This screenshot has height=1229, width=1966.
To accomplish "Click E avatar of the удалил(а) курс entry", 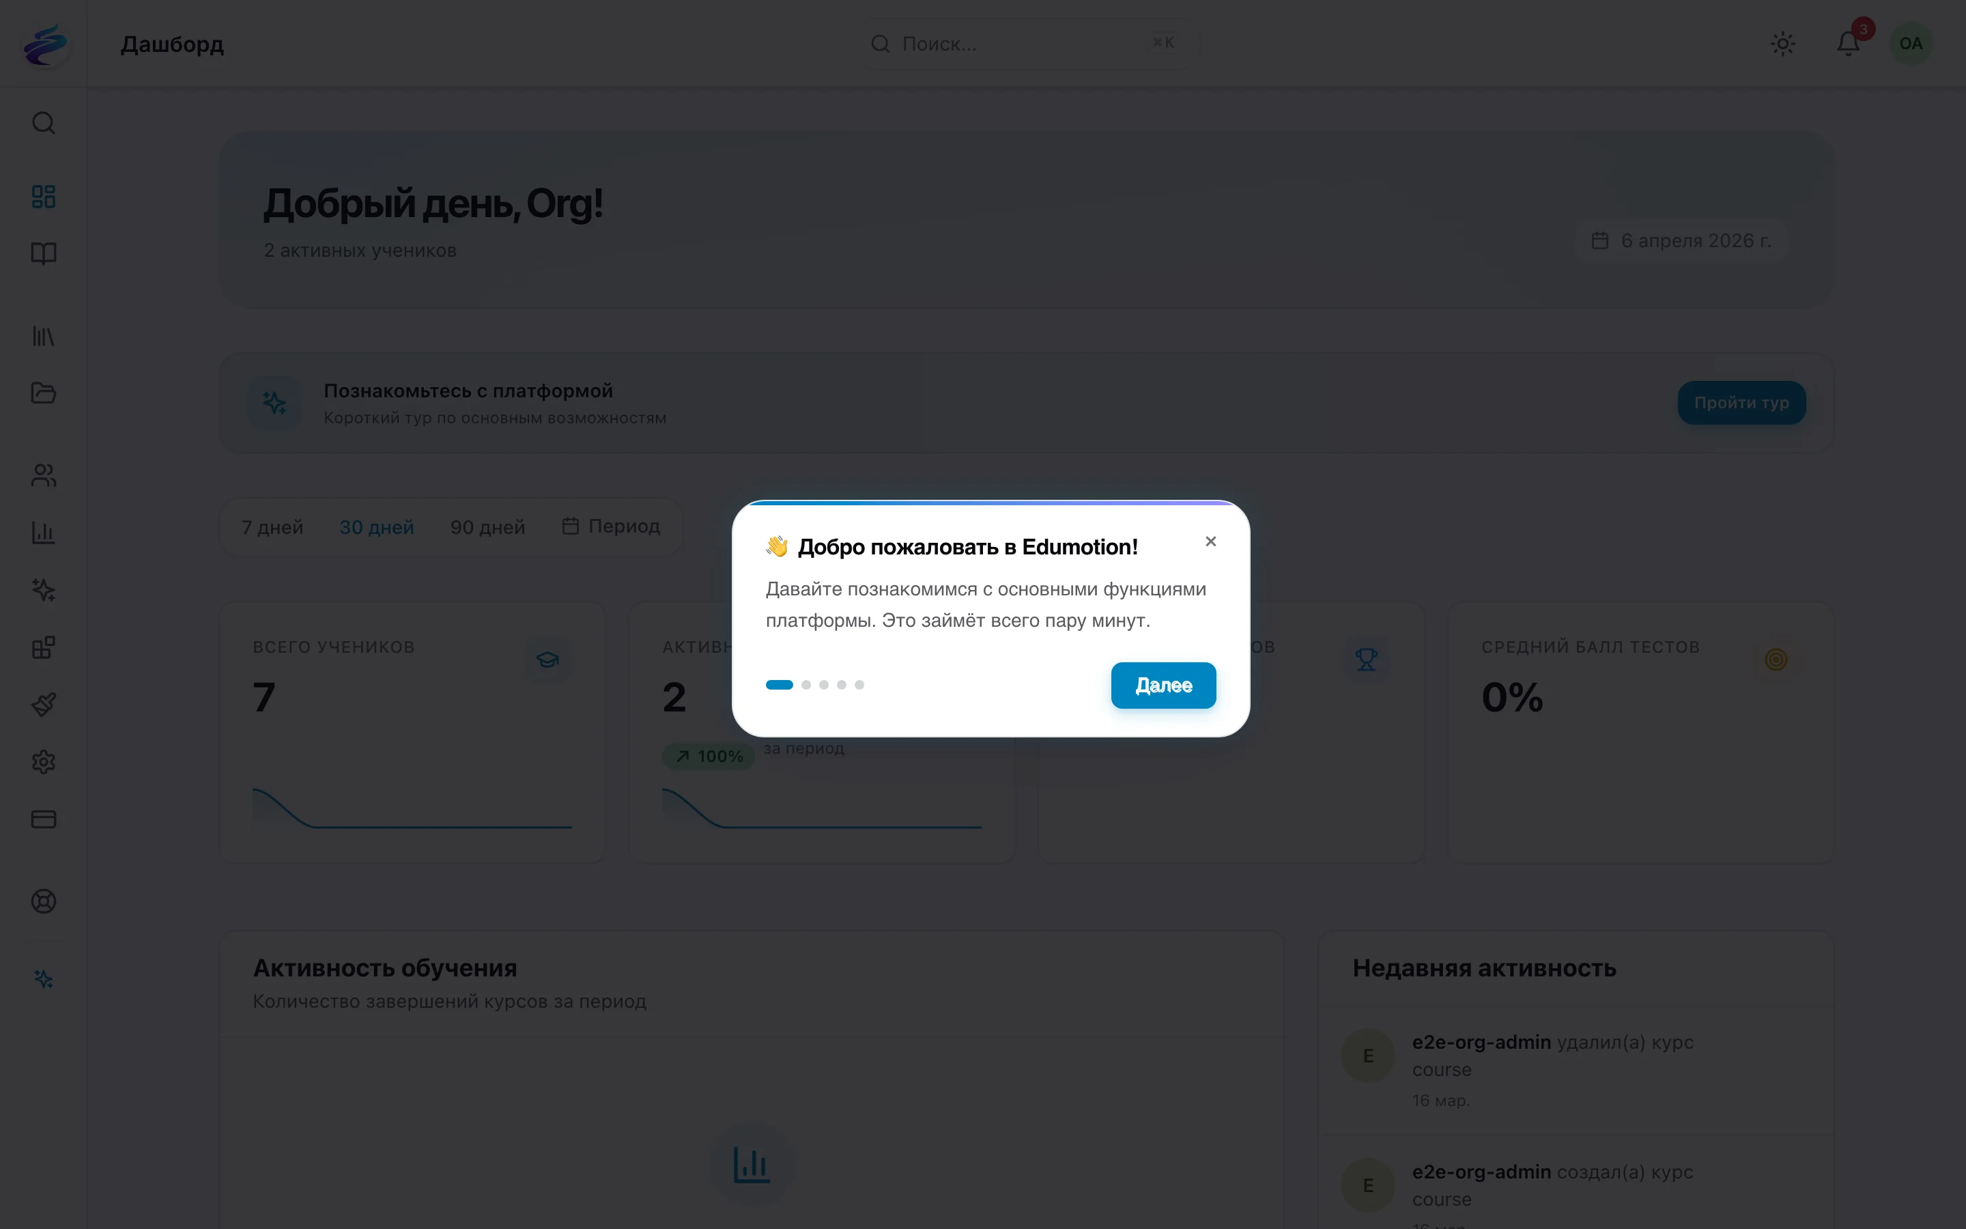I will tap(1368, 1056).
